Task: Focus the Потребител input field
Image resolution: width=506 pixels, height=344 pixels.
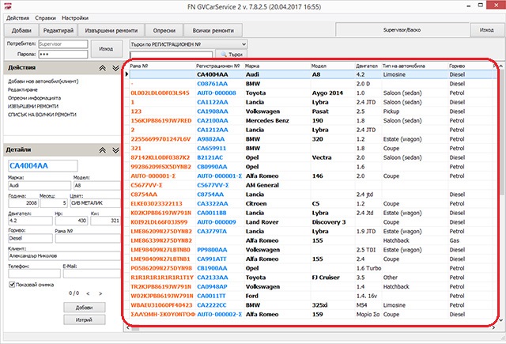Action: click(x=63, y=43)
